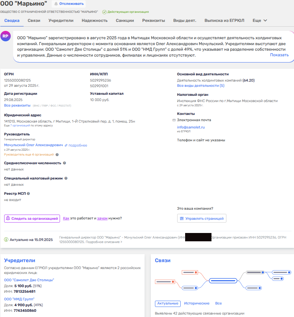Click the envelope icon by Электронная почта
The image size is (294, 317).
[174, 120]
